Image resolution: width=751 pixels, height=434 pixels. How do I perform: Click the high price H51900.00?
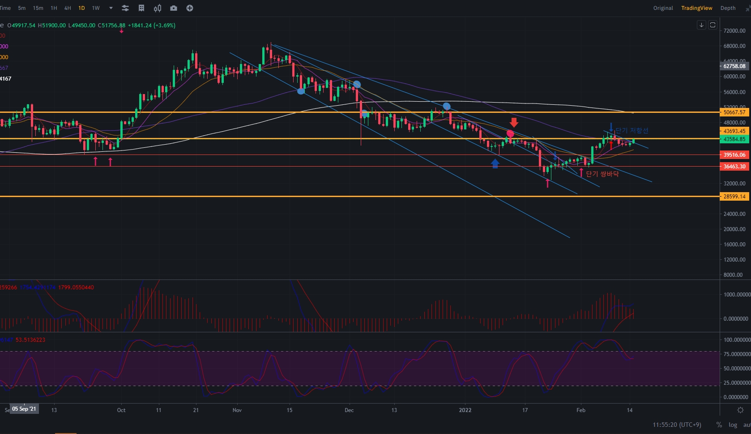coord(51,26)
